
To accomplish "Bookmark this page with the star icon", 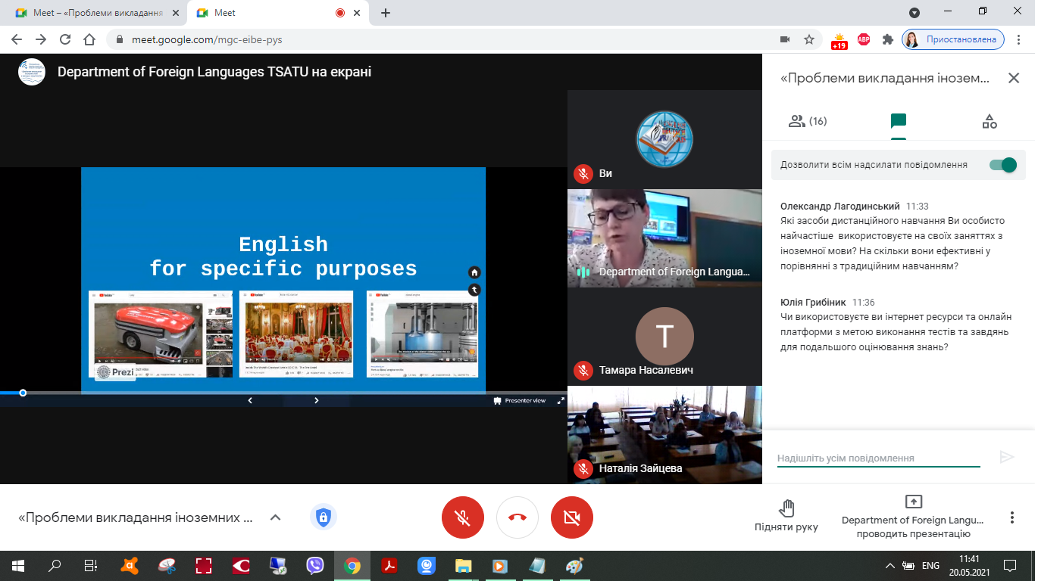I will [x=809, y=39].
